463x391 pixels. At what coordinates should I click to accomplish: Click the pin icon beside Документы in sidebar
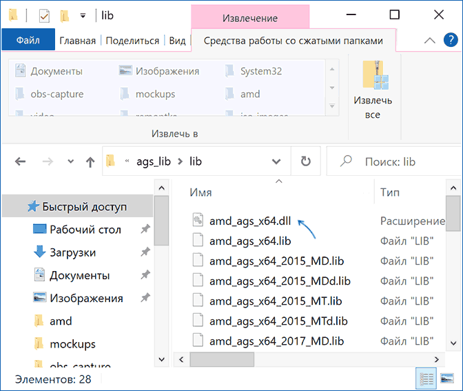tap(145, 275)
